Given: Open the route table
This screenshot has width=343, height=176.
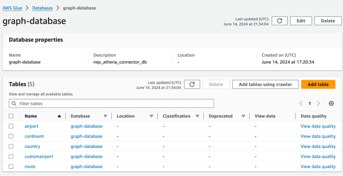Looking at the screenshot, I should tap(30, 167).
